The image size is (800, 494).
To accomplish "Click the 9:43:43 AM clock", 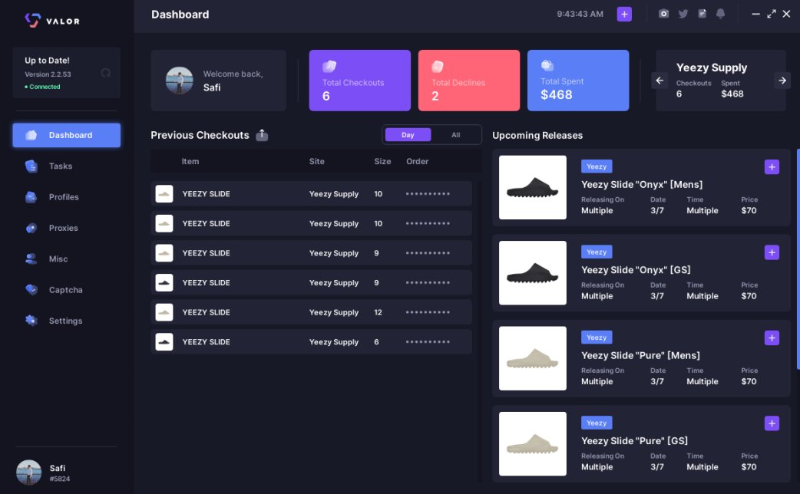I will coord(580,15).
